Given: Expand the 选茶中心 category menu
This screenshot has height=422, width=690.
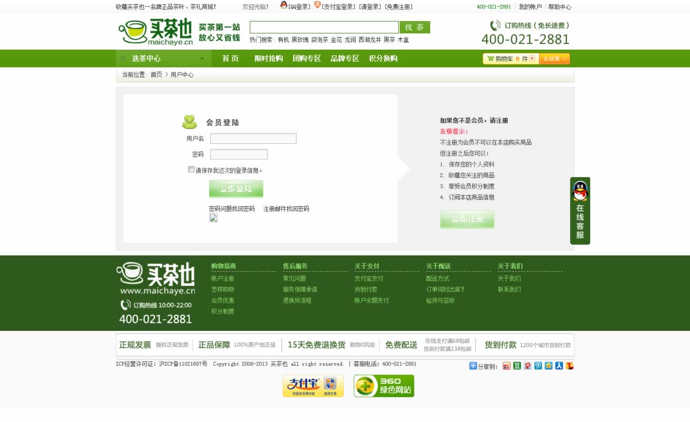Looking at the screenshot, I should [x=162, y=59].
